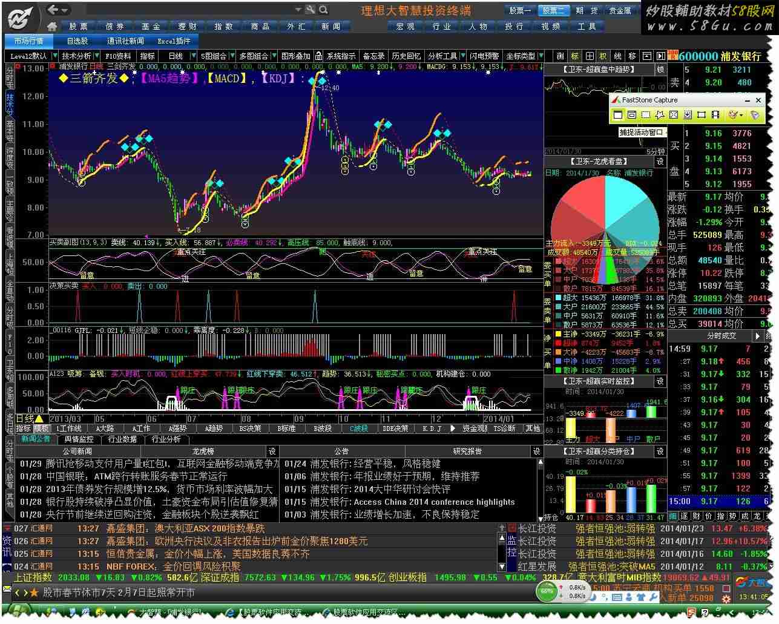Open the 债券 menu

(115, 27)
